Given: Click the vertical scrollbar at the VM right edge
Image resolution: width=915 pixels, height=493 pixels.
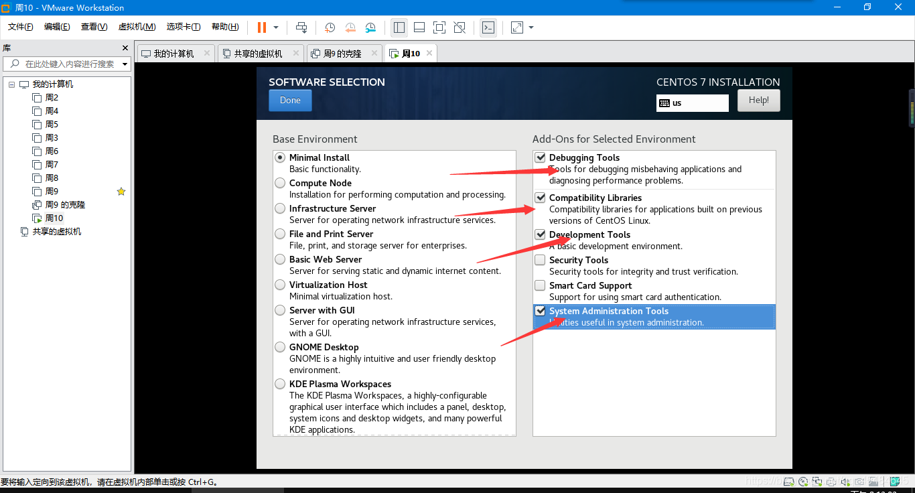Looking at the screenshot, I should point(911,107).
